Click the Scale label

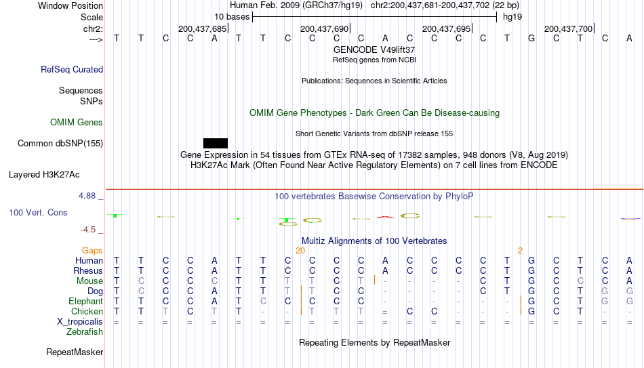[x=92, y=17]
